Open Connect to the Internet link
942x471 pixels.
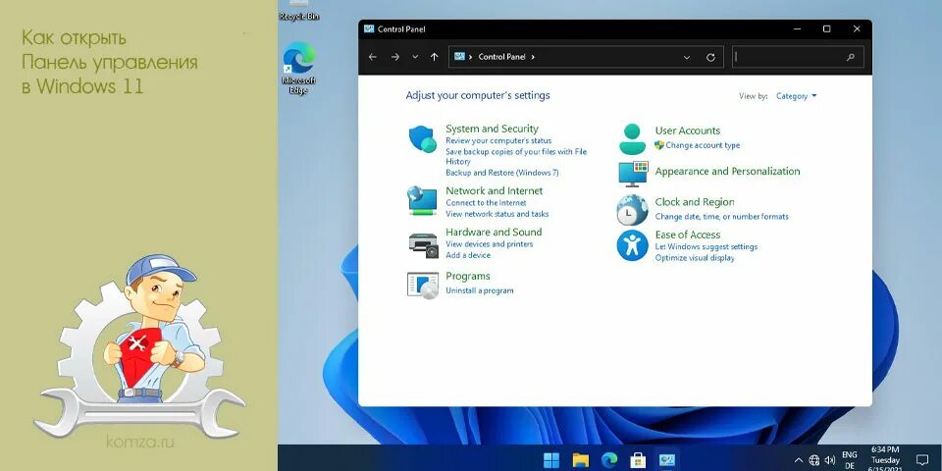(x=486, y=203)
